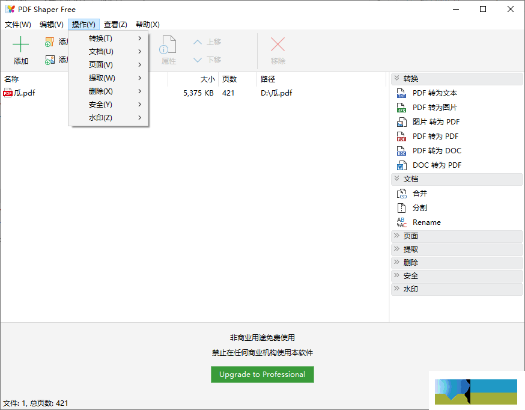
Task: Open the 查看(Z) menu
Action: tap(115, 25)
